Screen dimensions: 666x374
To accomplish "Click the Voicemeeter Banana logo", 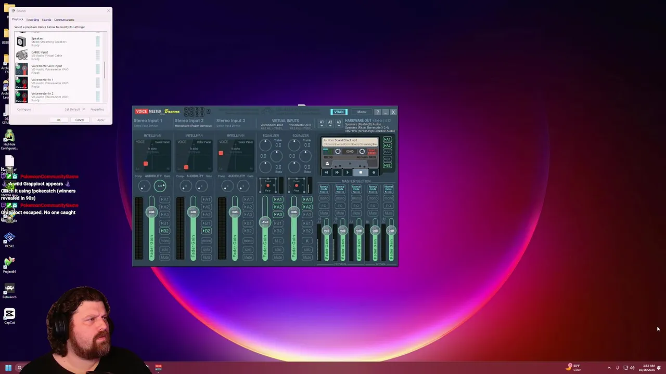I will click(x=157, y=111).
